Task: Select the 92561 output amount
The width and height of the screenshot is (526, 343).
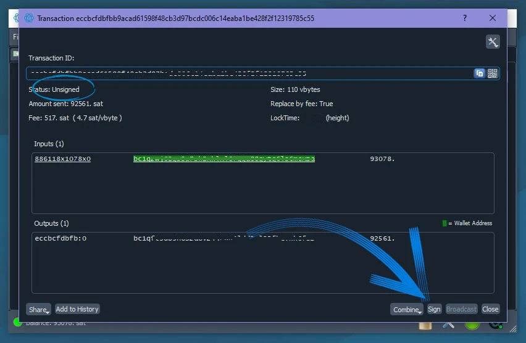Action: [x=382, y=238]
